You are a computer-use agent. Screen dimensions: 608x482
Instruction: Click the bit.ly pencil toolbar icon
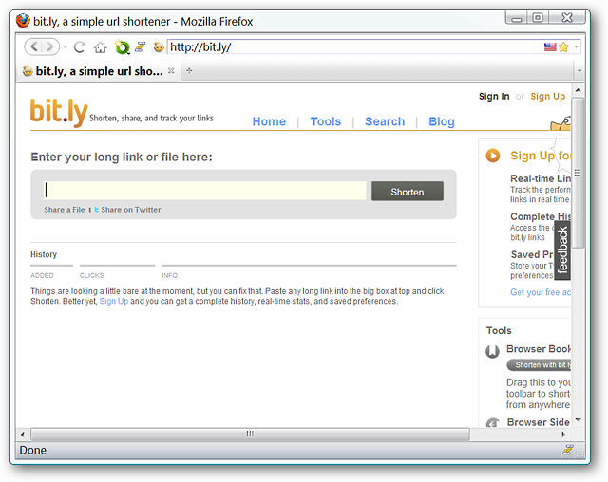click(x=141, y=47)
